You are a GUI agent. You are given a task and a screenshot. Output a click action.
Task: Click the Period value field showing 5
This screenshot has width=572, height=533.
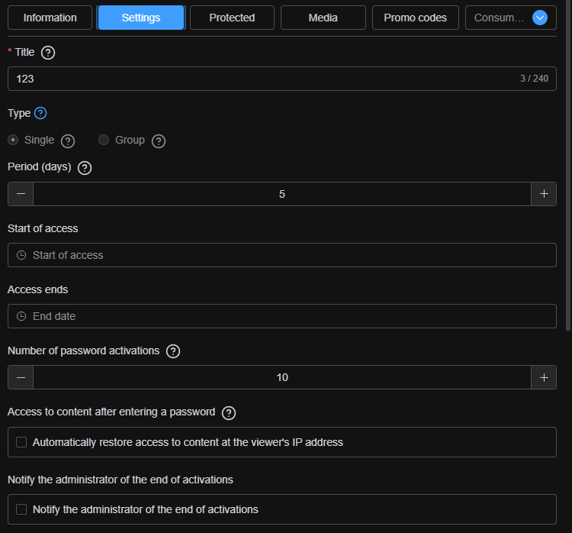pos(282,194)
